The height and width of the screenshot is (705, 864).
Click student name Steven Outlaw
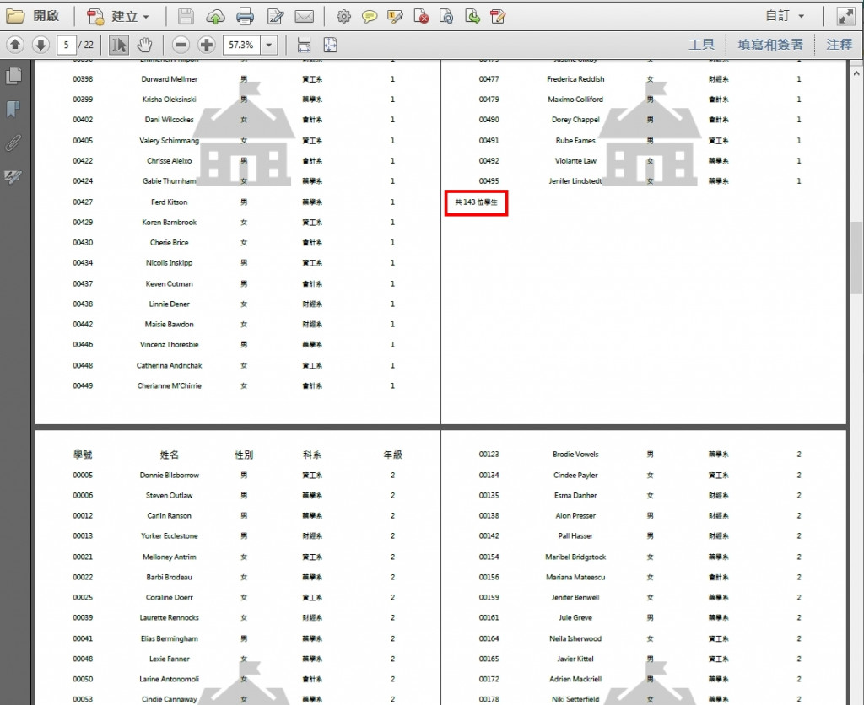[169, 495]
